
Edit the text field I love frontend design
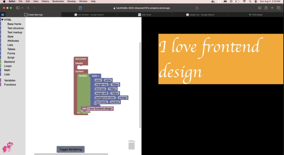pyautogui.click(x=100, y=108)
